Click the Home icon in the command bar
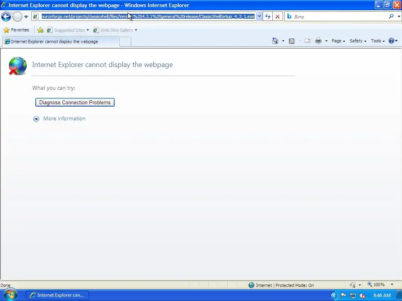Image resolution: width=402 pixels, height=301 pixels. [x=275, y=41]
